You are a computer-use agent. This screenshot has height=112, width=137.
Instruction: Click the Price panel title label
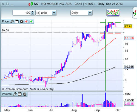5,21
